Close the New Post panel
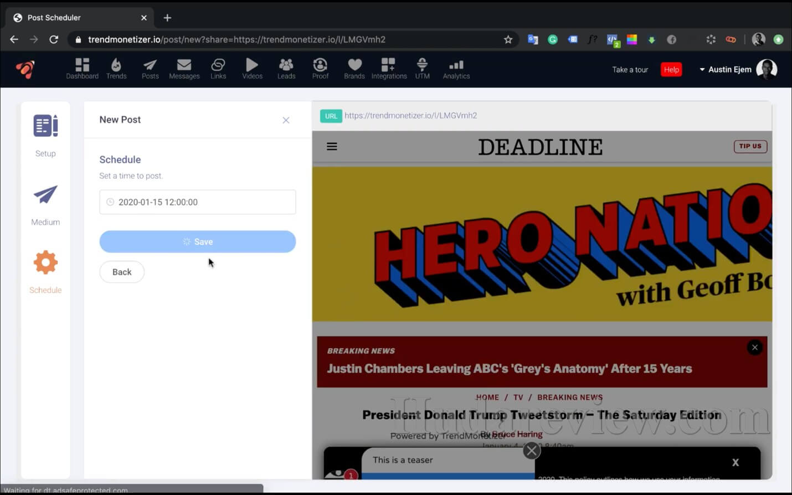Image resolution: width=792 pixels, height=495 pixels. tap(286, 120)
